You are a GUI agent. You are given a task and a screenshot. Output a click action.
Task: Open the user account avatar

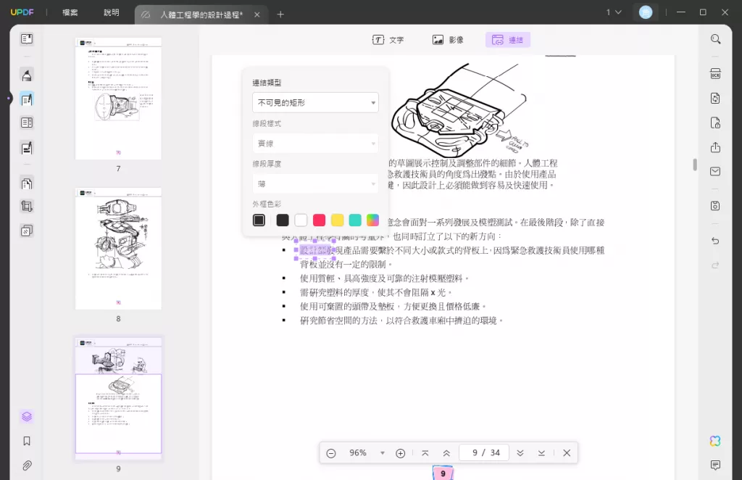coord(646,12)
